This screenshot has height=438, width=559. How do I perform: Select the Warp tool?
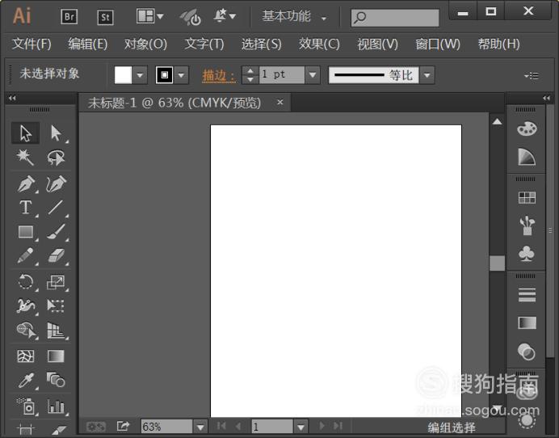[26, 306]
